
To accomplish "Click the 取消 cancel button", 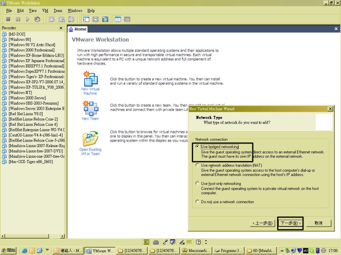I will [x=318, y=223].
